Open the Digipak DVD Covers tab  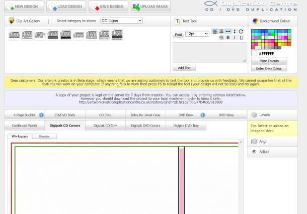click(x=145, y=126)
